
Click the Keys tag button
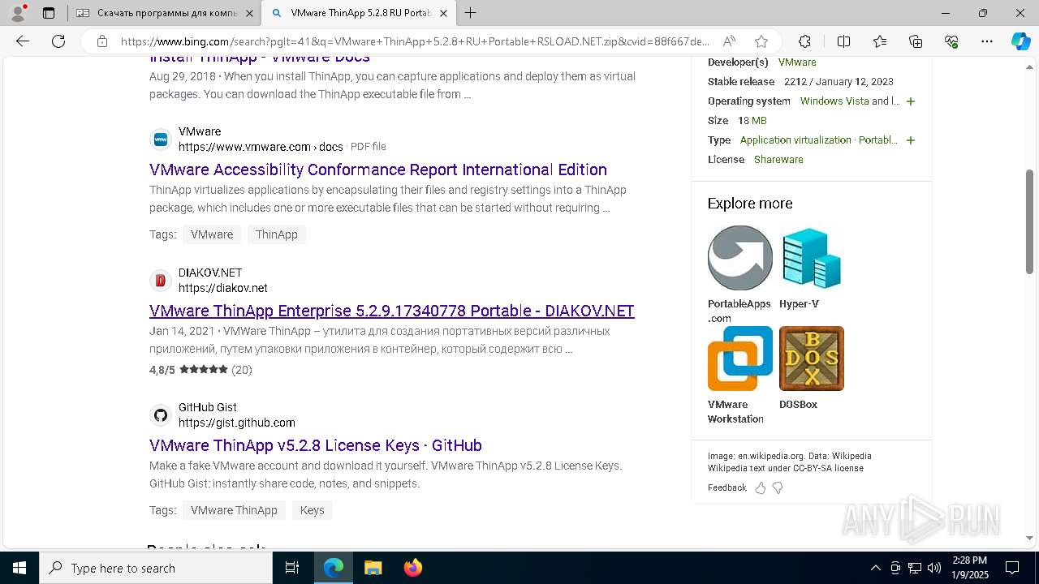click(x=312, y=510)
